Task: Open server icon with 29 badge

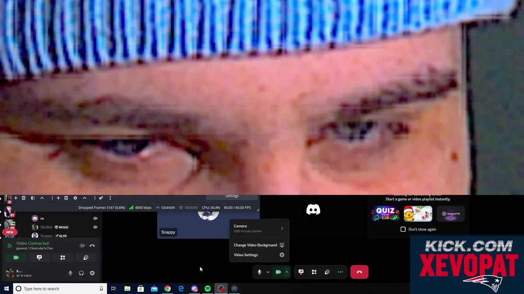Action: pos(9,224)
